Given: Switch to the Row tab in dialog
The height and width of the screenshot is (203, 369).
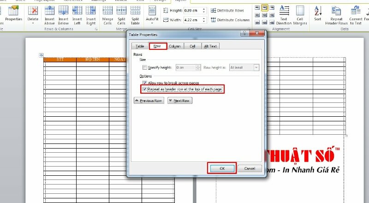Looking at the screenshot, I should (157, 46).
